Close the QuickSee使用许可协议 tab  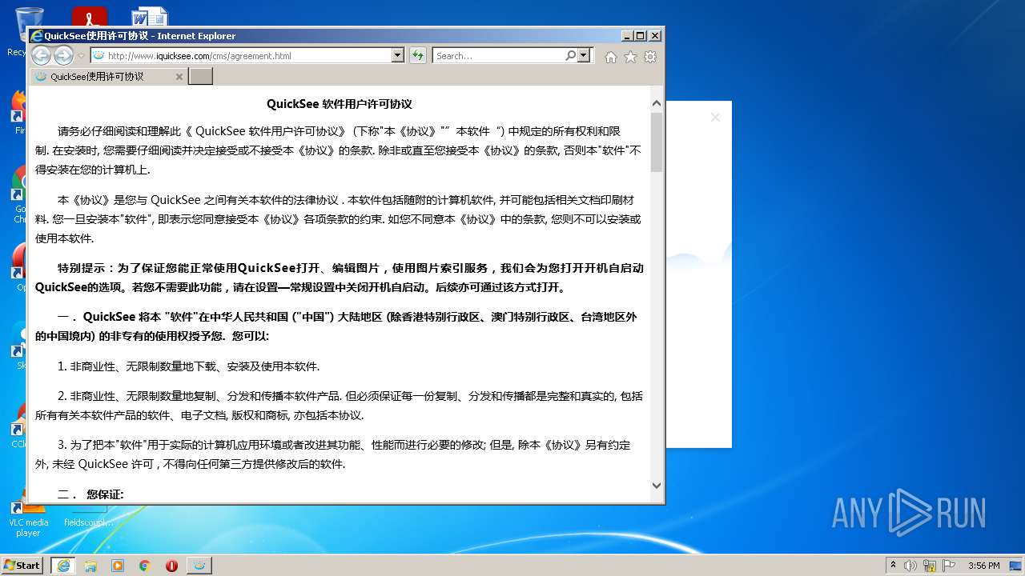click(179, 77)
